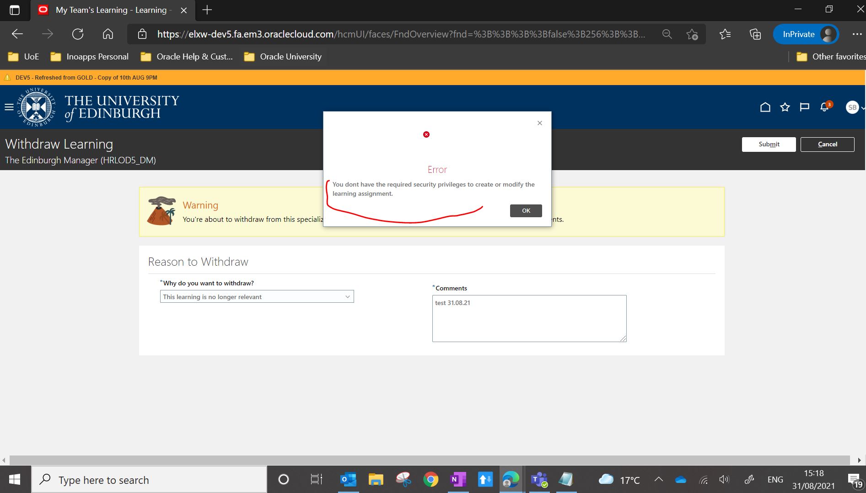Open browser Settings and more menu

(x=857, y=34)
